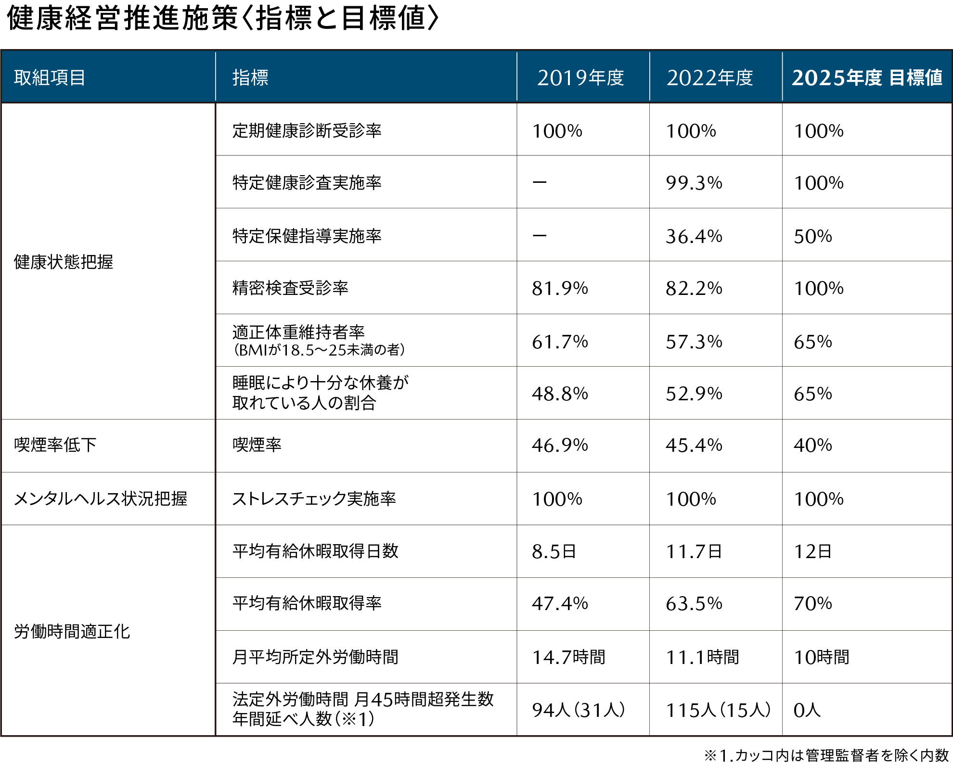Click the 精密検査受診率 indicator

tap(290, 288)
